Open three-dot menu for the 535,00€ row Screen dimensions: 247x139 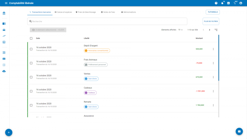pos(213,49)
